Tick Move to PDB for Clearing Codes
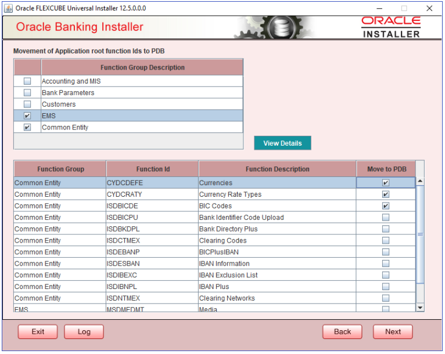Viewport: 445px width, 354px height. point(385,240)
